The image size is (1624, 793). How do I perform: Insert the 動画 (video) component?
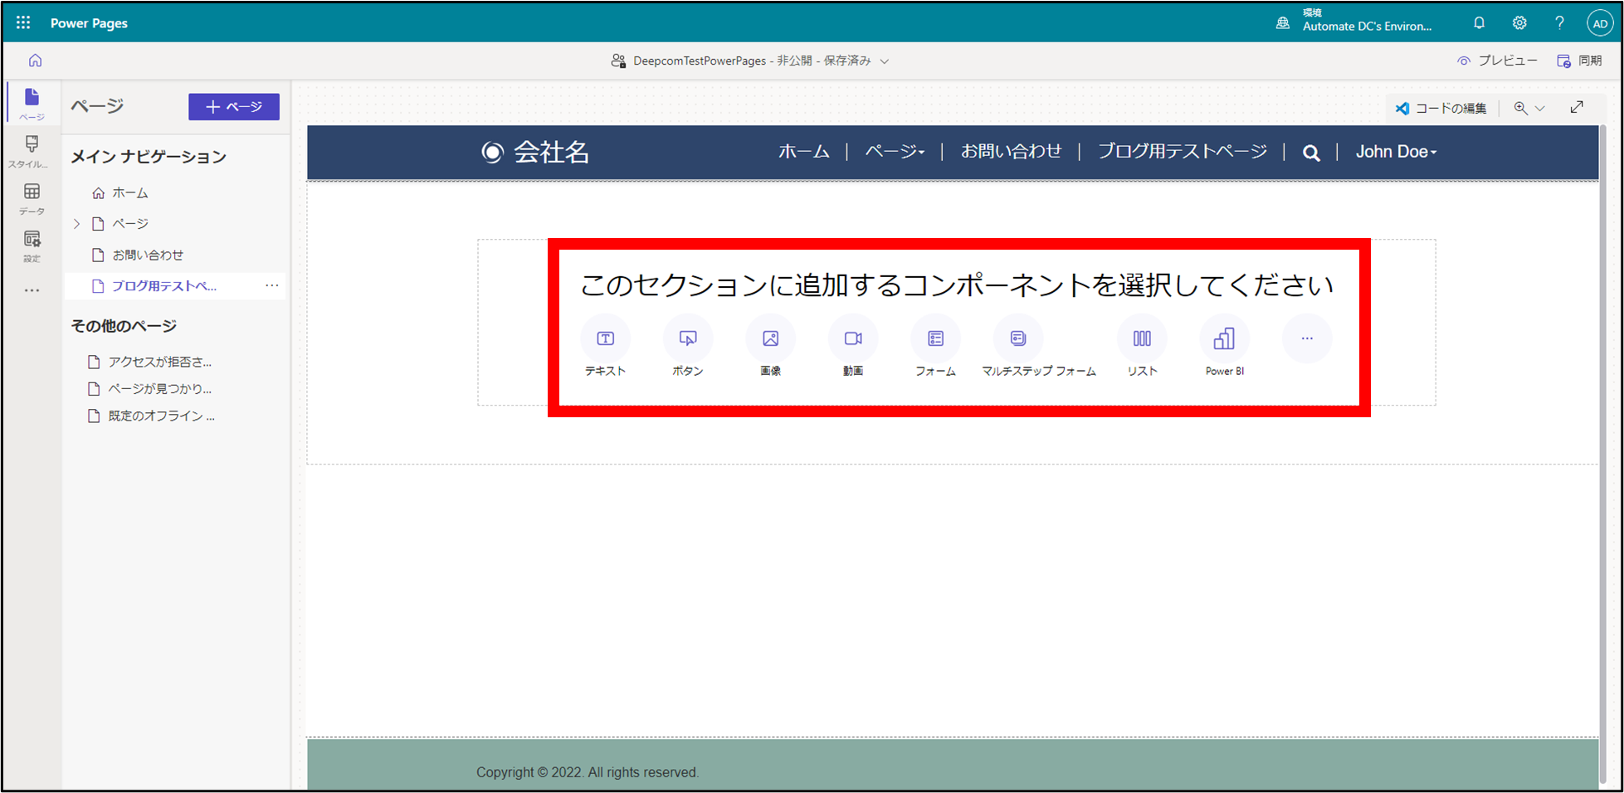click(x=852, y=338)
